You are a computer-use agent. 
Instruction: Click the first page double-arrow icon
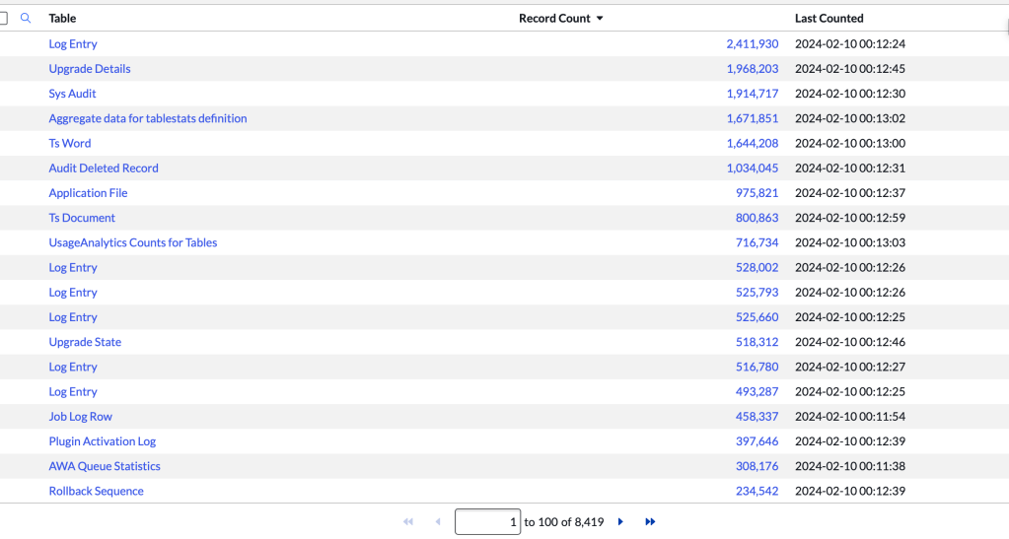408,522
